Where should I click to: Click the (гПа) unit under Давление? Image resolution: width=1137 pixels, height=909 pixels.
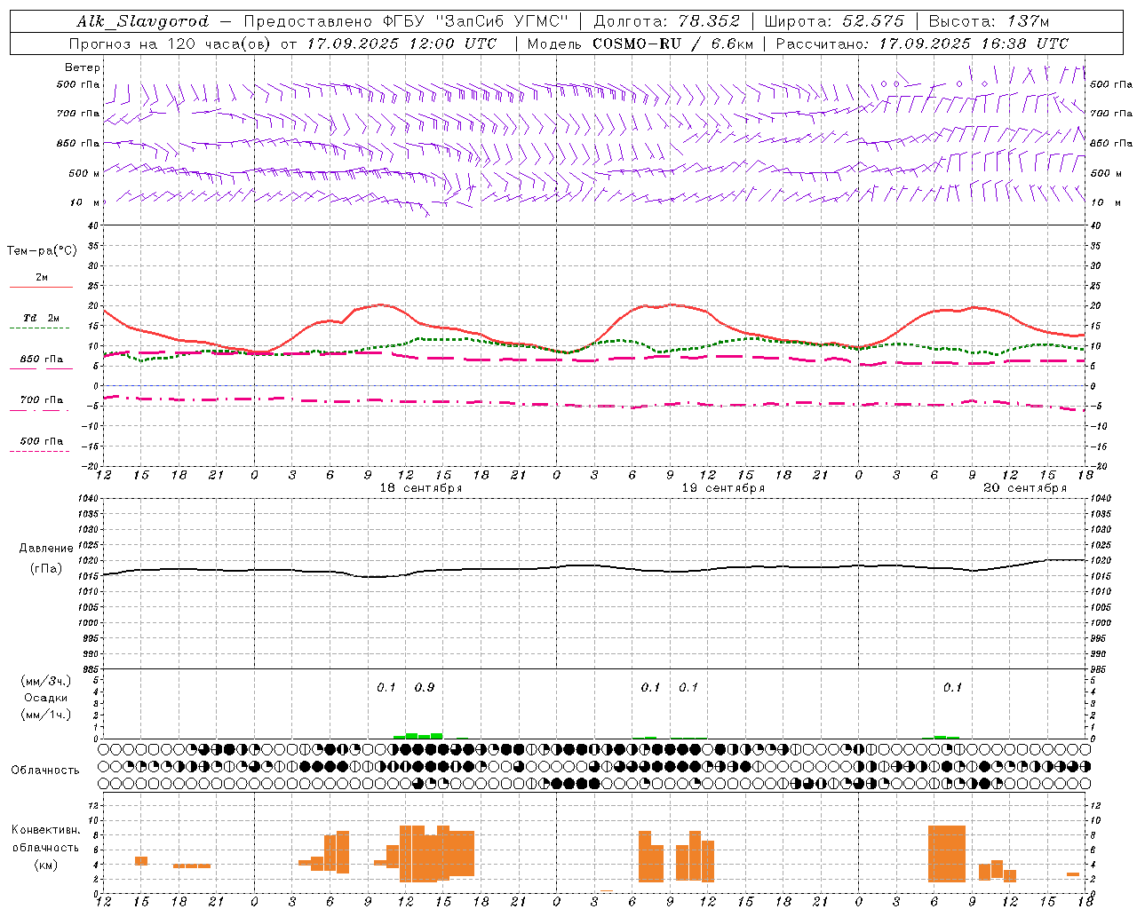tap(46, 568)
